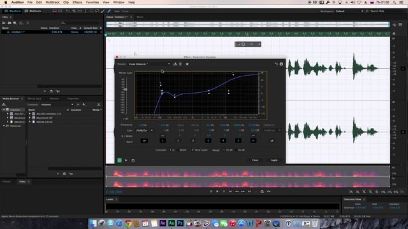Toggle band 2 button
408x229 pixels.
[193, 141]
